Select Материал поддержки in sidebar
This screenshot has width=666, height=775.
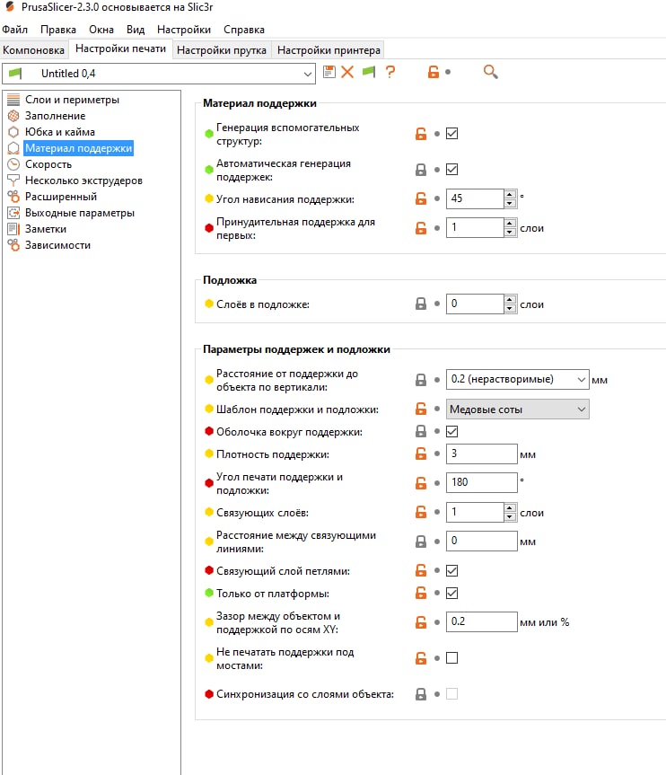[x=79, y=148]
